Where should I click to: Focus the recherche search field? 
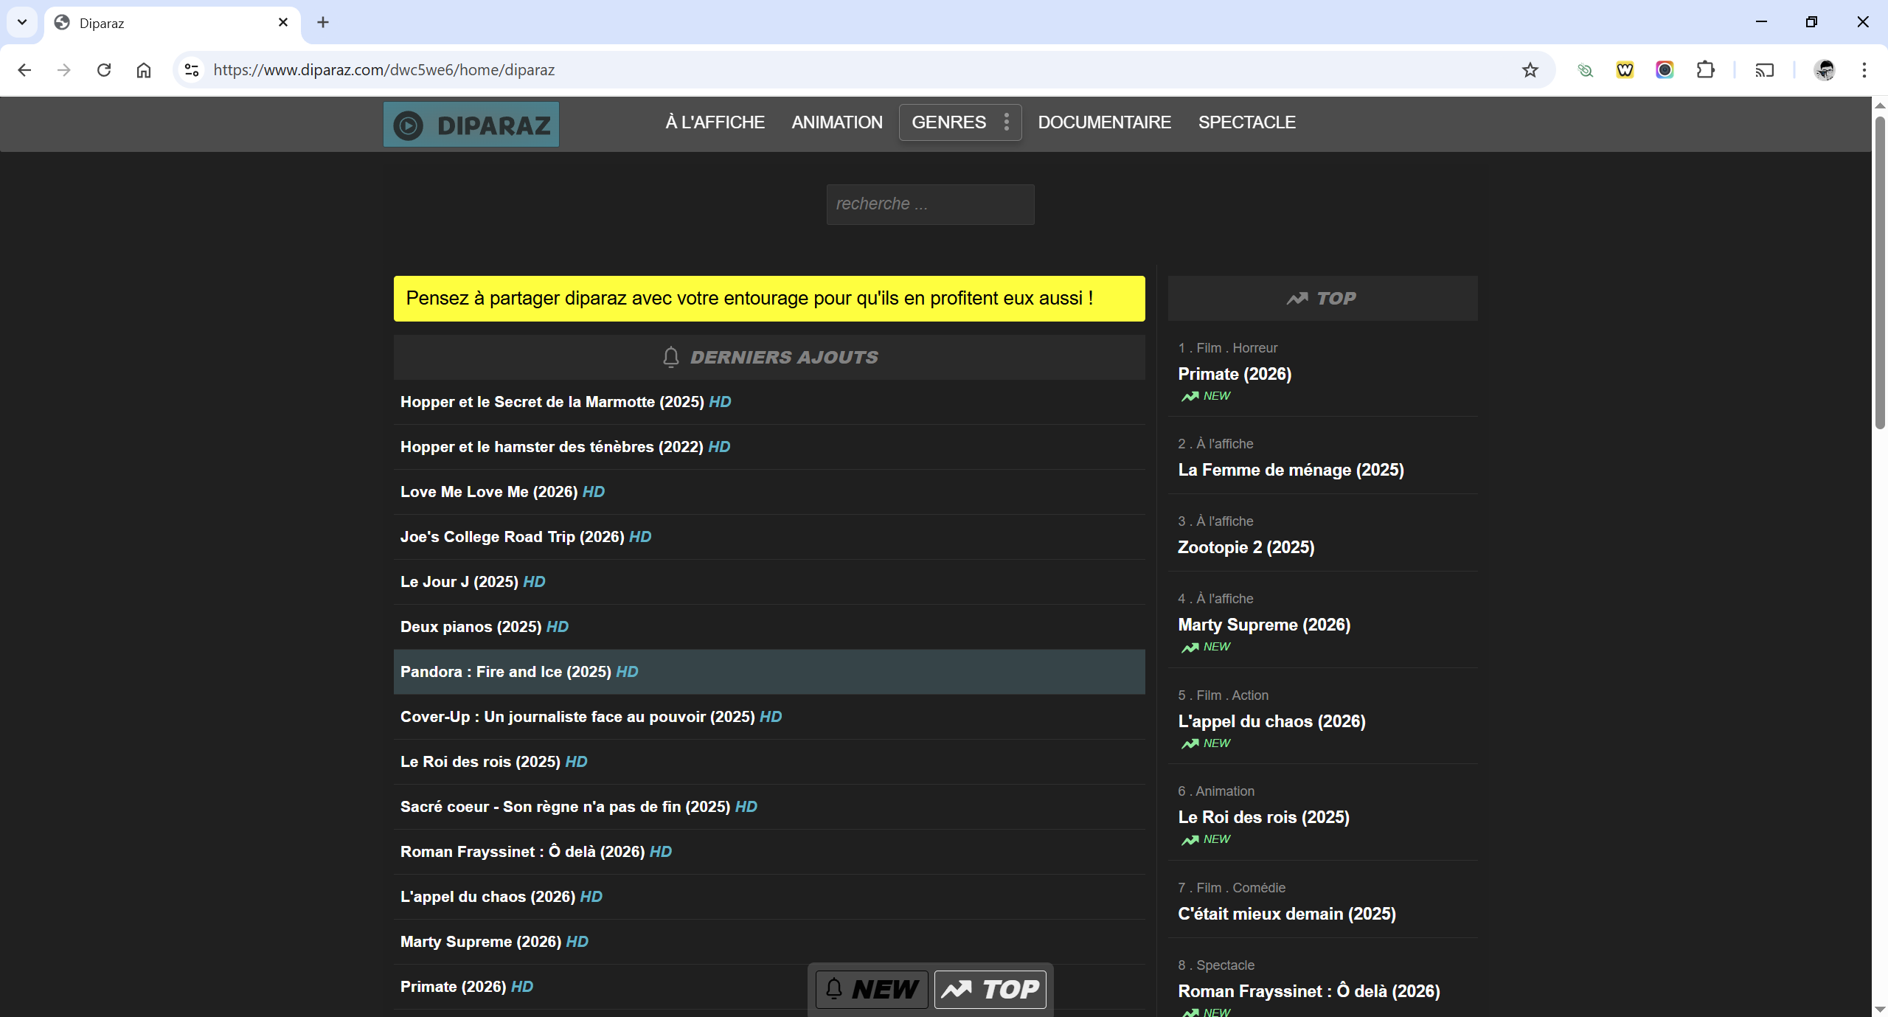pos(930,204)
